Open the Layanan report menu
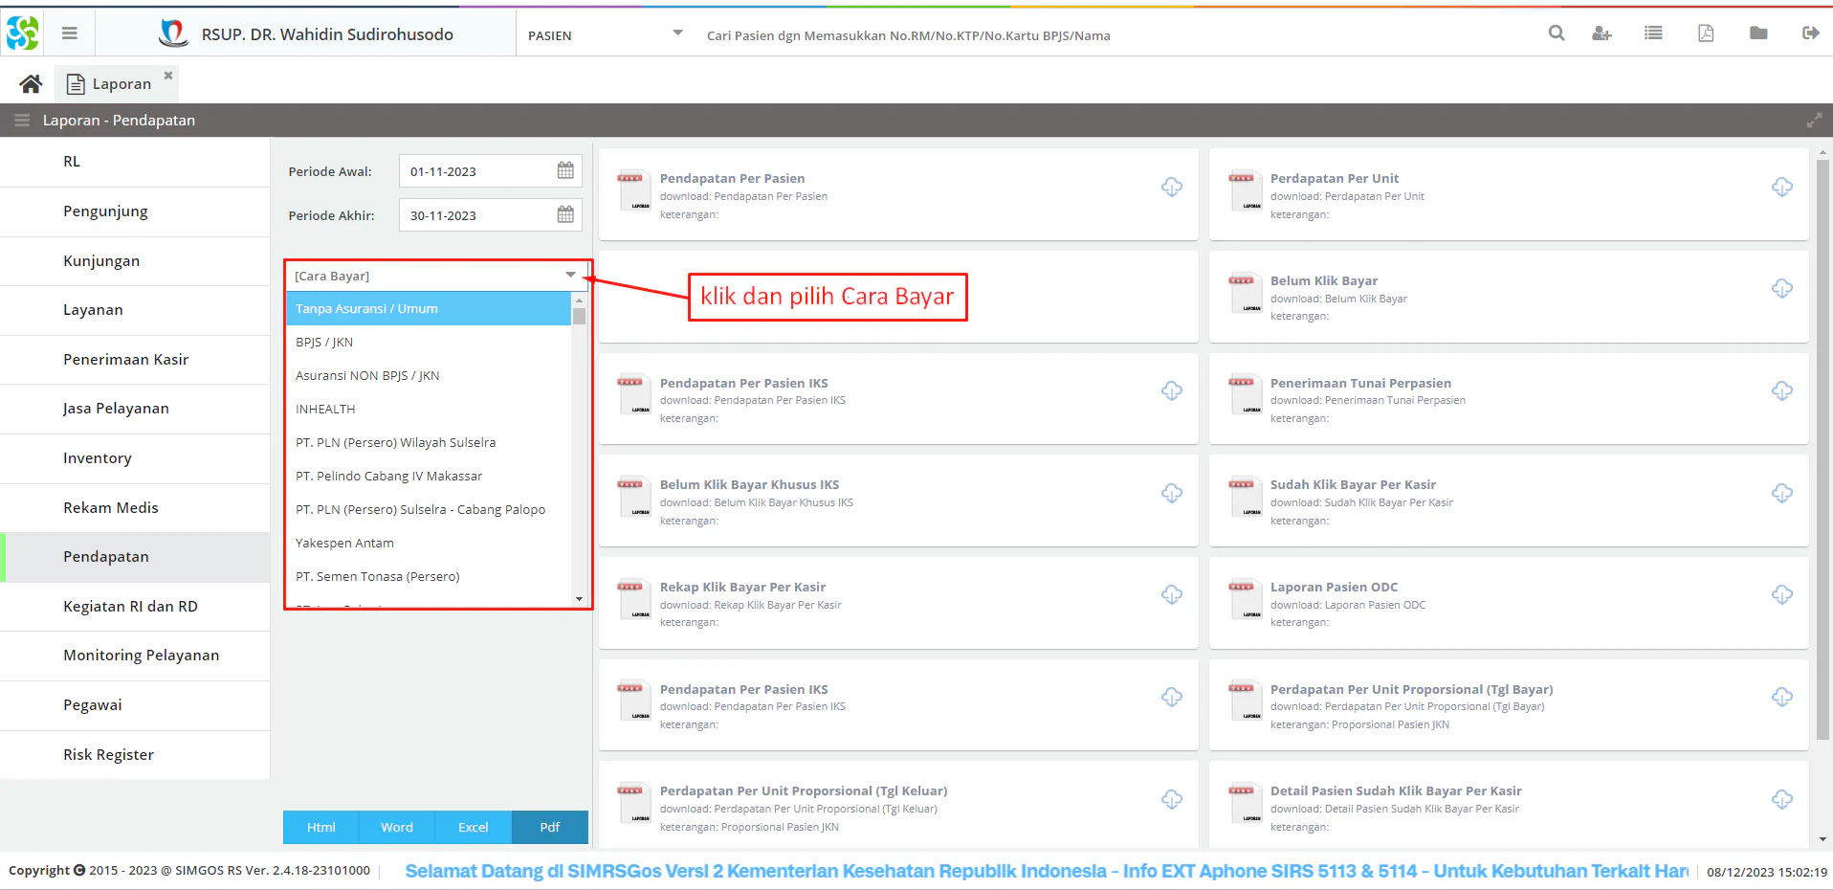Image resolution: width=1833 pixels, height=890 pixels. pyautogui.click(x=135, y=310)
